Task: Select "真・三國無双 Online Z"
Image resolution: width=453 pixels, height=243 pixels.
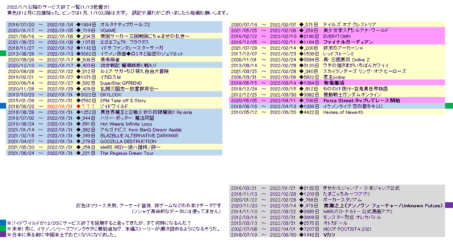Action: tap(346, 60)
